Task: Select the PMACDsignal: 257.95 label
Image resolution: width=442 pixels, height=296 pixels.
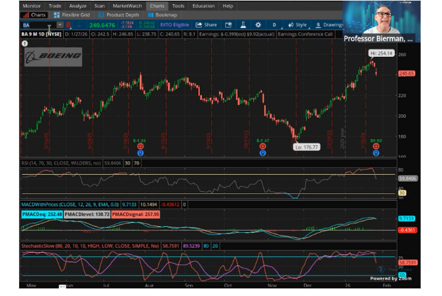Action: point(136,214)
